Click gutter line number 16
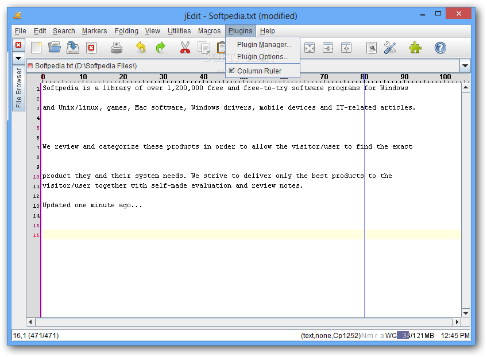This screenshot has height=357, width=487. pyautogui.click(x=36, y=235)
